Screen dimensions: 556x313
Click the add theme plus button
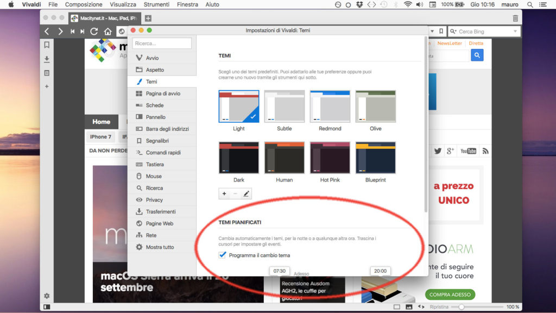pyautogui.click(x=224, y=194)
